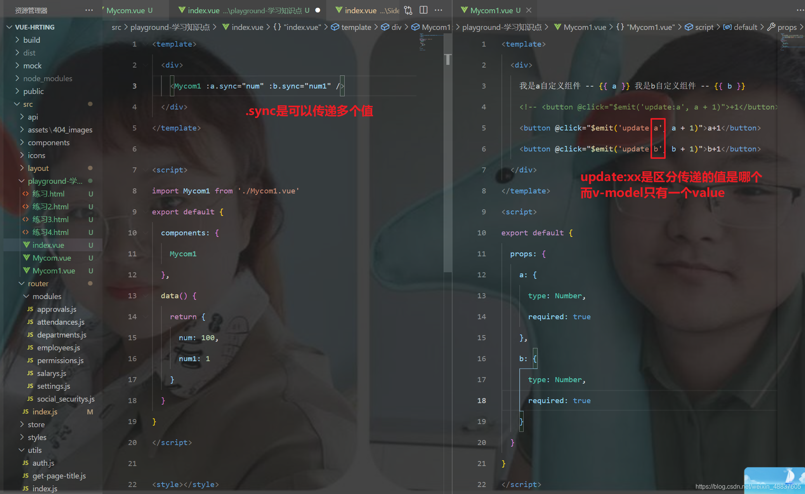This screenshot has height=494, width=805.
Task: Click the Open Changes compare icon
Action: pos(408,10)
